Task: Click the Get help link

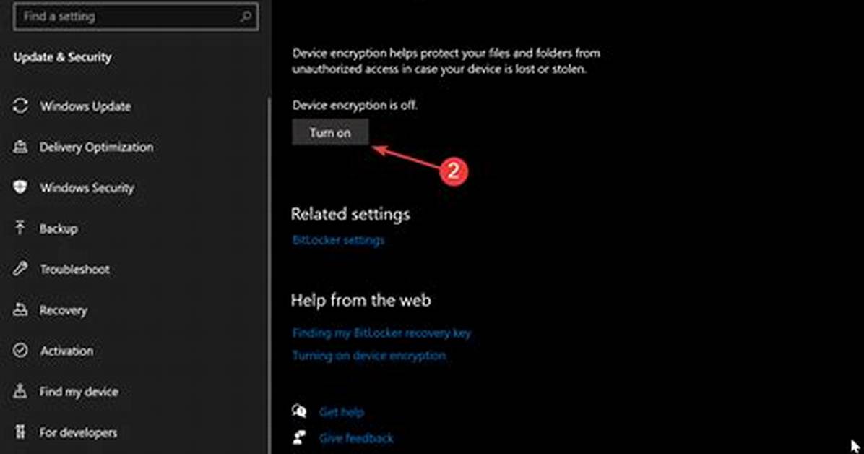Action: [341, 412]
